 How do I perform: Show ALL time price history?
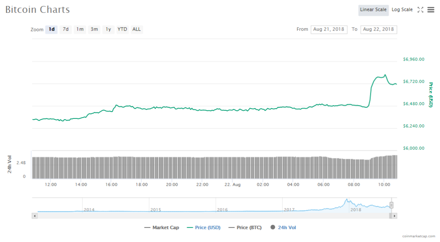(136, 30)
